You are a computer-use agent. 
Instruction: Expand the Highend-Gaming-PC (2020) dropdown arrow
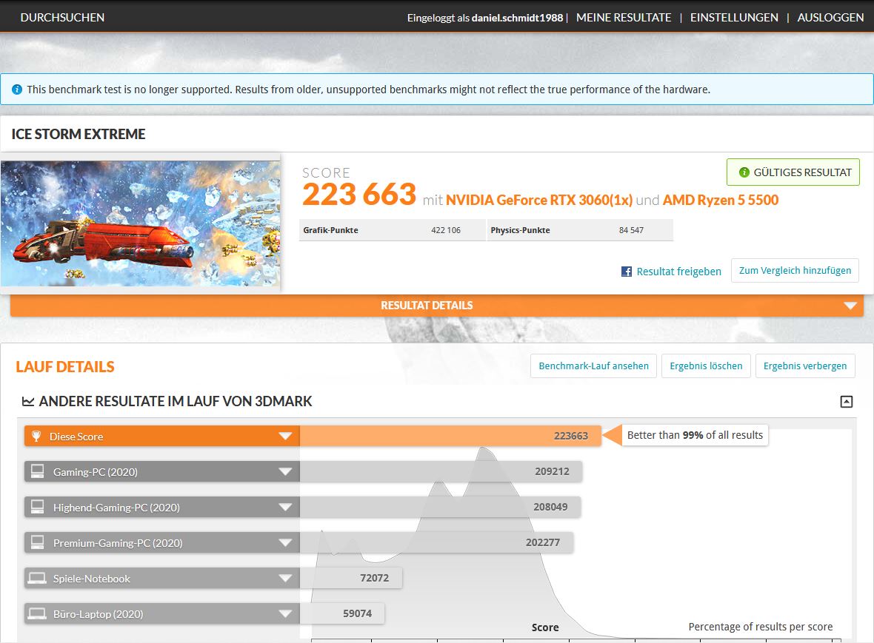coord(285,507)
